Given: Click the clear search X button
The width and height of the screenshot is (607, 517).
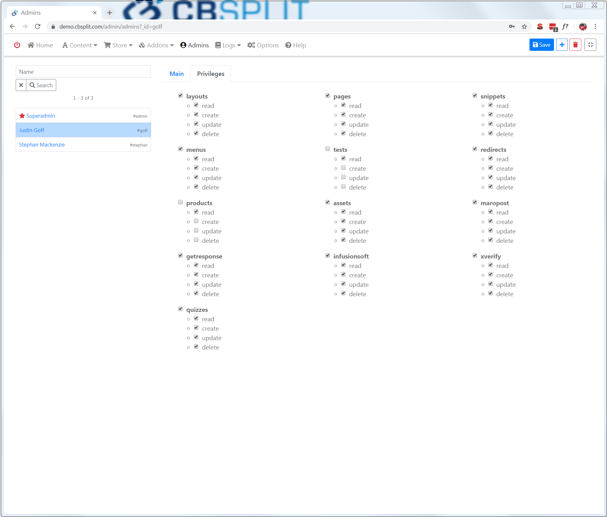Looking at the screenshot, I should (21, 85).
